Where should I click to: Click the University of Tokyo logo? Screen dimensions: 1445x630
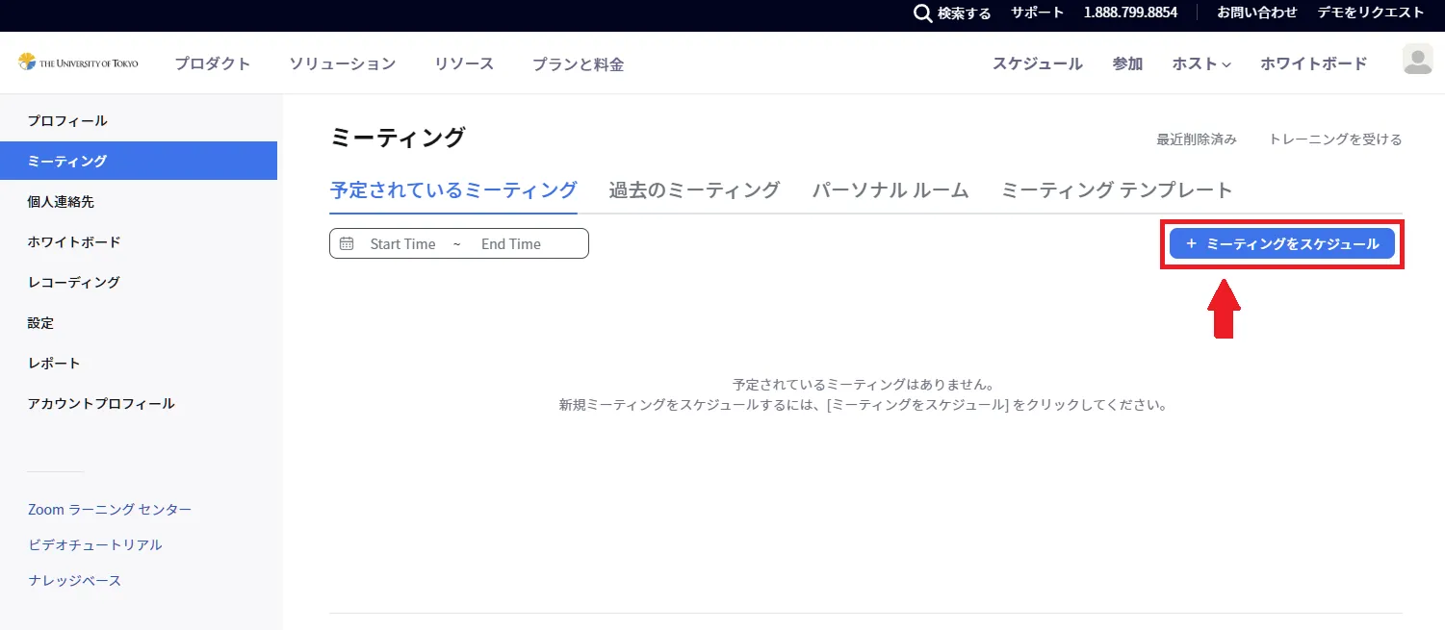click(78, 63)
